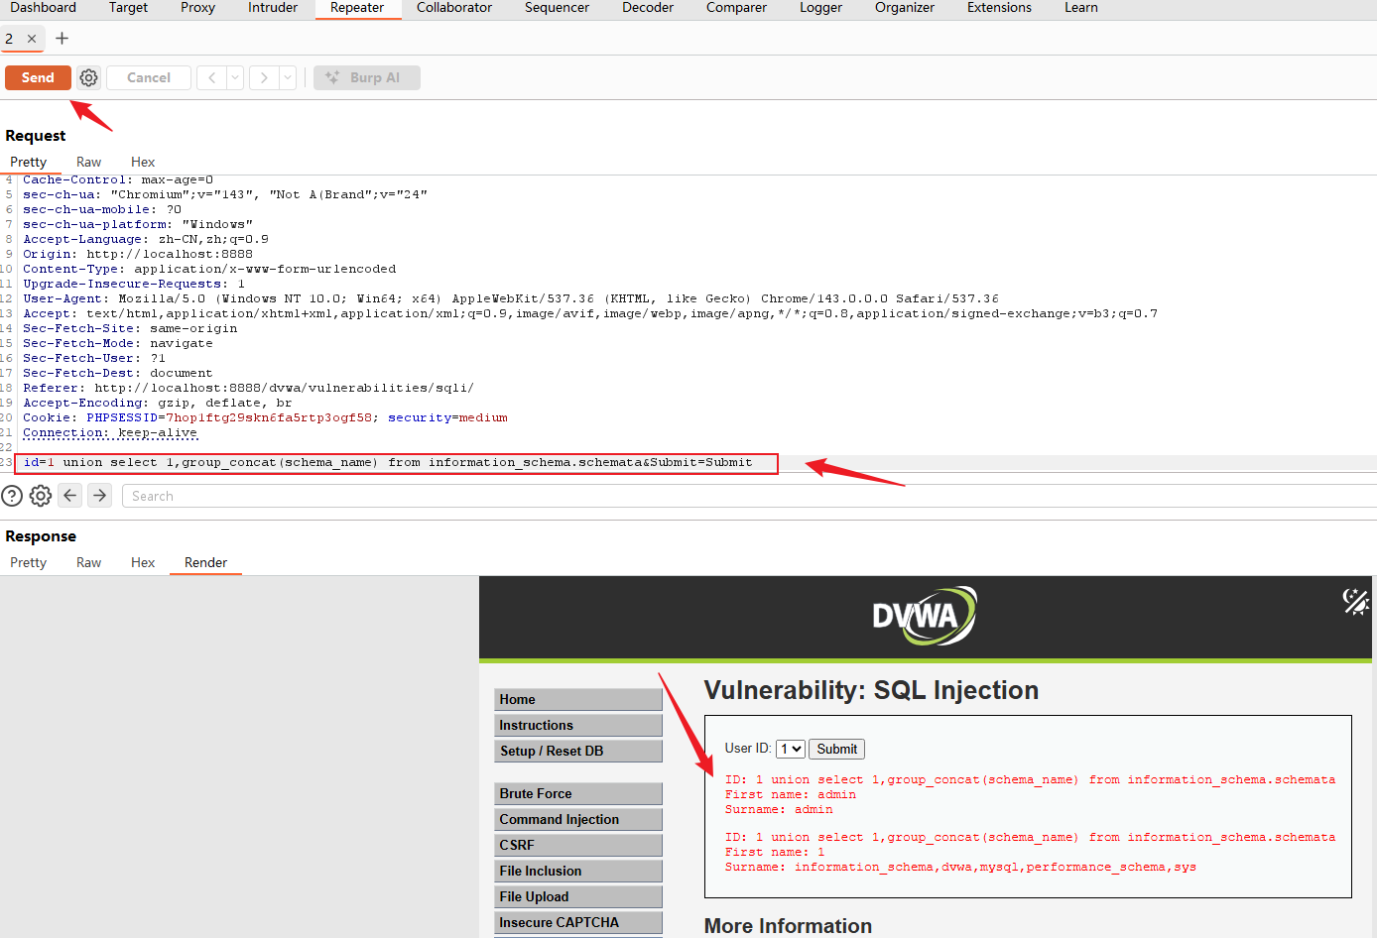Image resolution: width=1377 pixels, height=938 pixels.
Task: Click the Origin header line
Action: click(138, 254)
